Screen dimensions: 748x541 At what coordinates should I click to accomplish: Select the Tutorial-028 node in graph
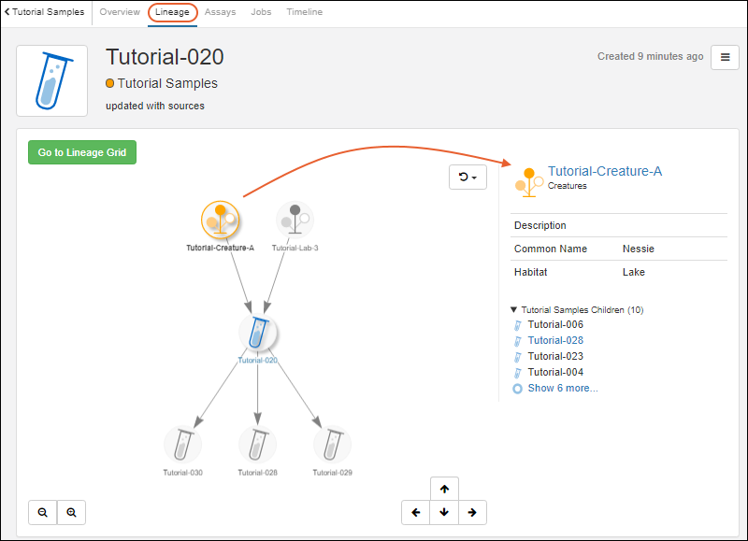click(257, 445)
